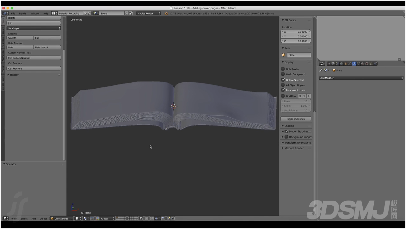Toggle the X axis display button
Screen dimensions: 406x229
click(300, 96)
